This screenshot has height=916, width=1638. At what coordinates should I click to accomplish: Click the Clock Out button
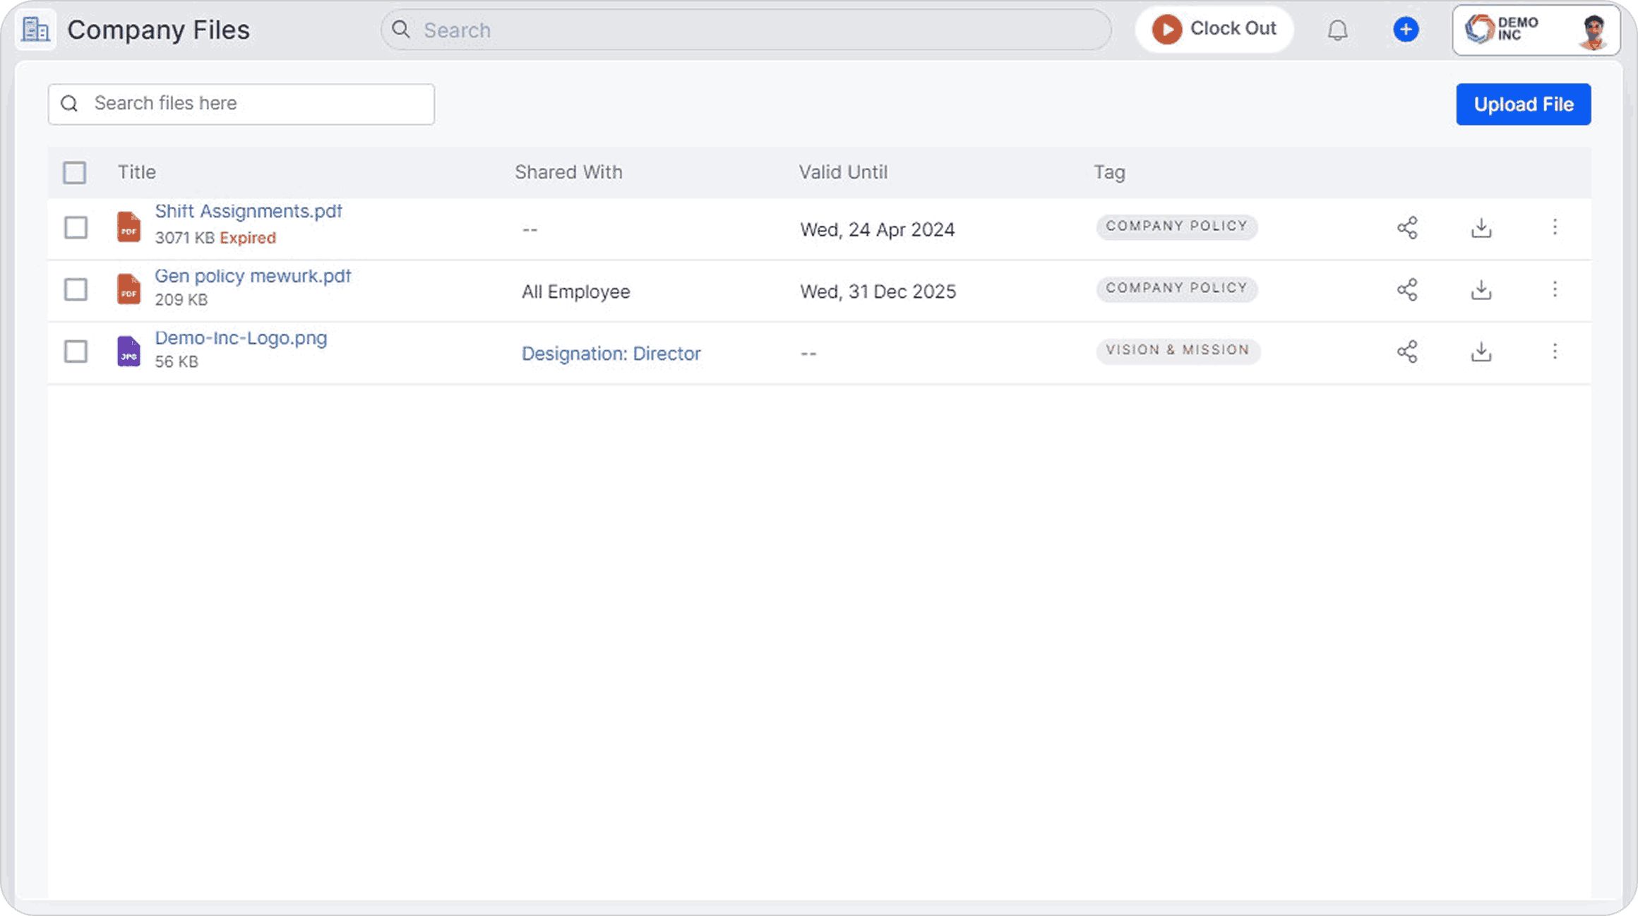click(1214, 30)
